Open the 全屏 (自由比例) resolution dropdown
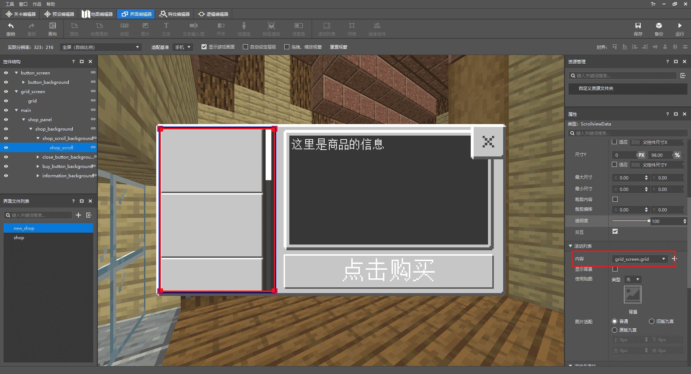Viewport: 691px width, 374px height. tap(101, 47)
